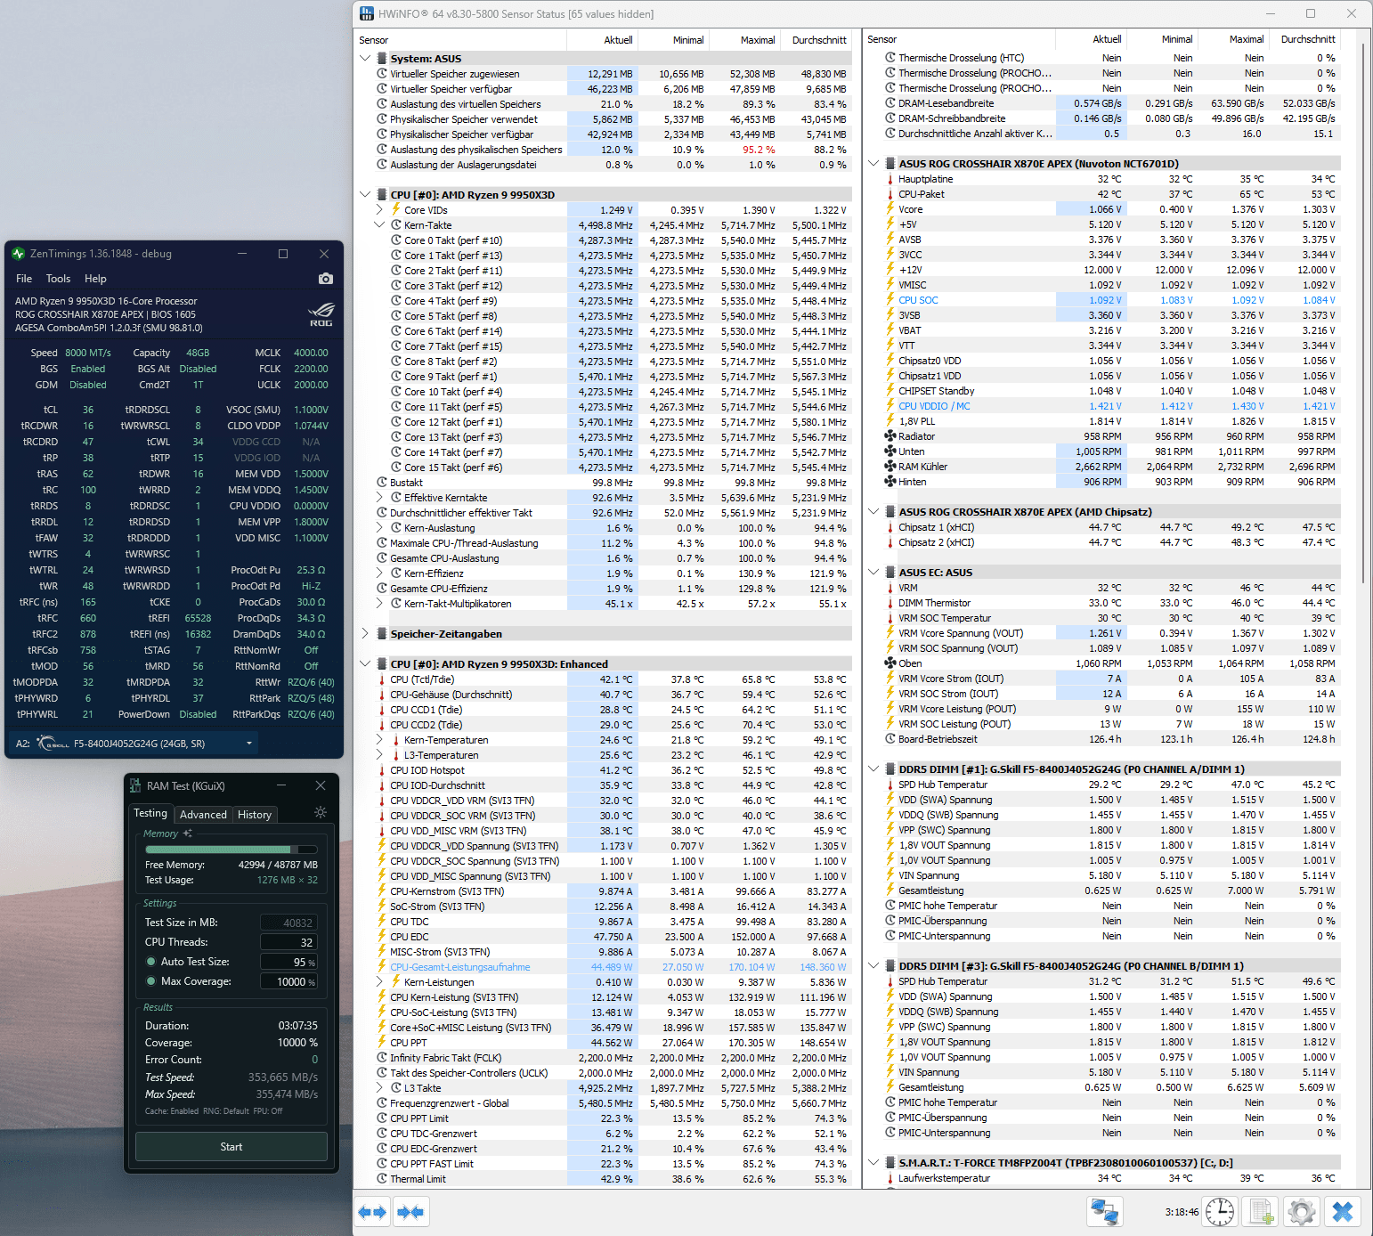Click the Durchschnitt column header in right panel

(x=1307, y=39)
